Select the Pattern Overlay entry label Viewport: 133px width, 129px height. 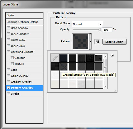point(22,88)
